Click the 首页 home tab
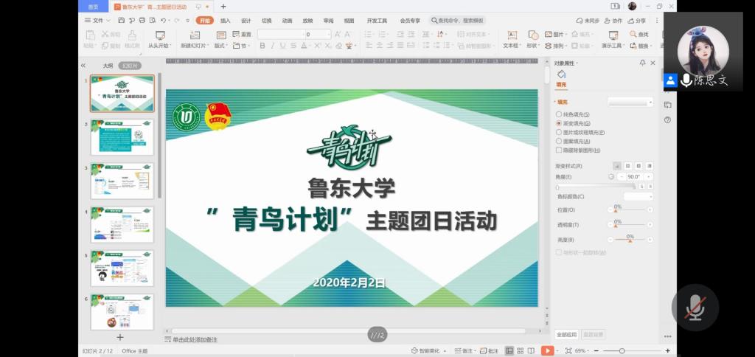The height and width of the screenshot is (357, 755). point(93,7)
